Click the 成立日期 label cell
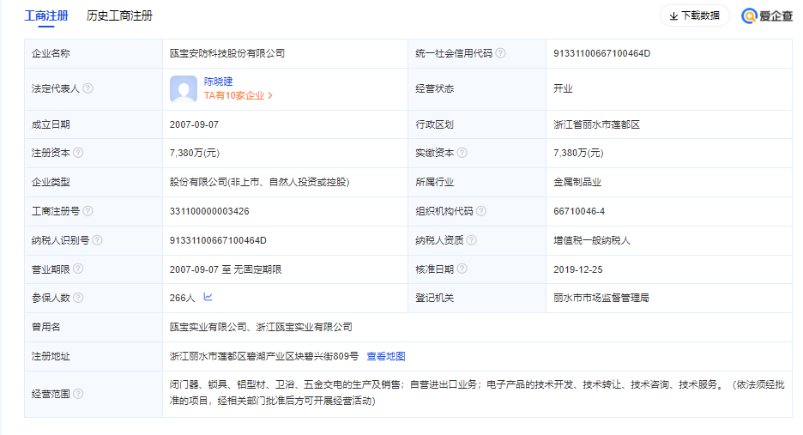803x435 pixels. click(94, 124)
